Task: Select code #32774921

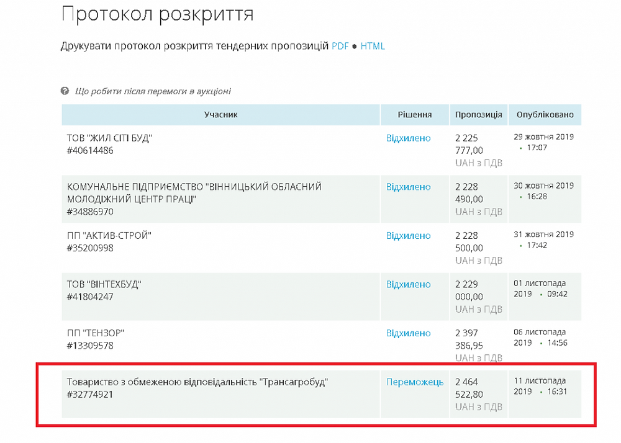Action: pos(90,395)
